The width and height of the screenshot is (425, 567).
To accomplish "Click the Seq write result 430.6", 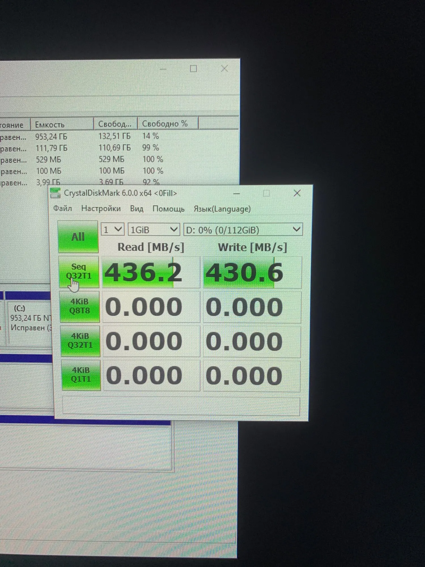I will (x=252, y=272).
